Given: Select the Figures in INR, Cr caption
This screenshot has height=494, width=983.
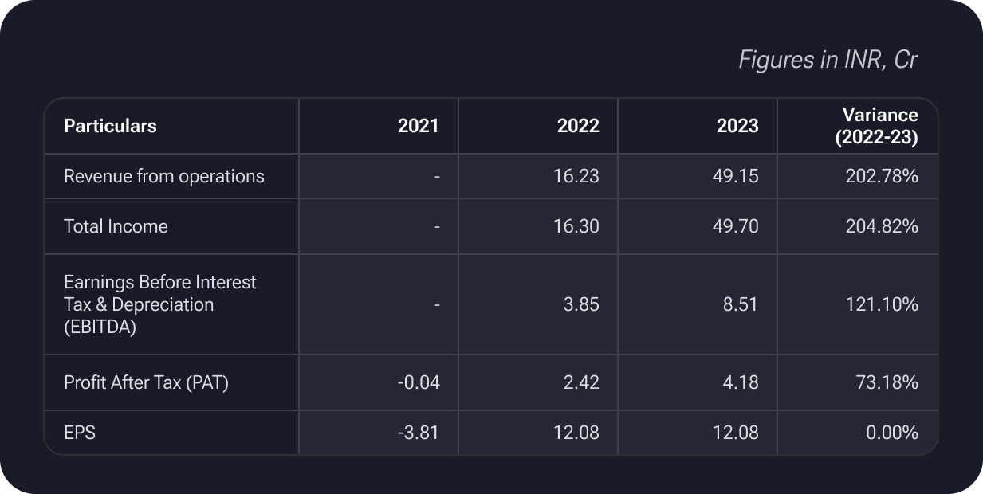Looking at the screenshot, I should tap(828, 60).
